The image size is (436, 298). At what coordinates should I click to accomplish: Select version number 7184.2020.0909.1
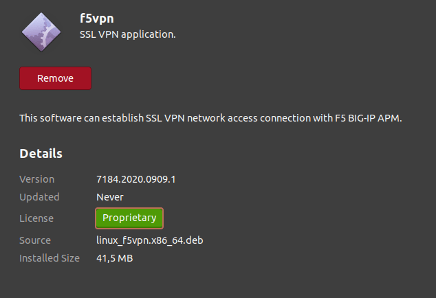point(136,179)
